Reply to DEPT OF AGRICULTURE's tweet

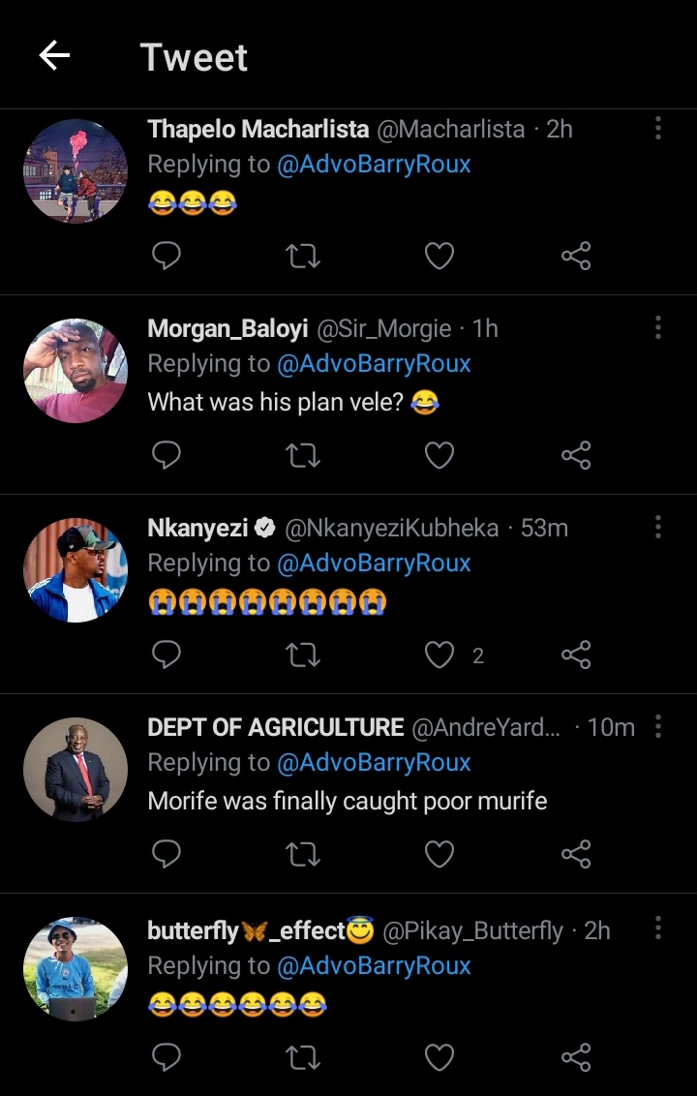click(167, 854)
